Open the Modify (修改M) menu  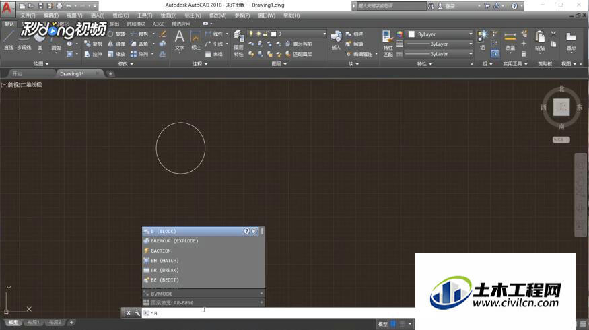tap(217, 15)
